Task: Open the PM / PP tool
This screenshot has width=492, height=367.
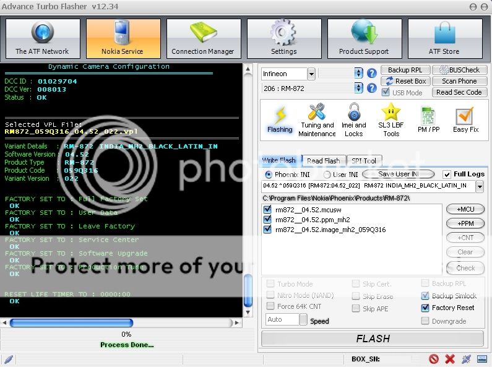Action: (429, 120)
